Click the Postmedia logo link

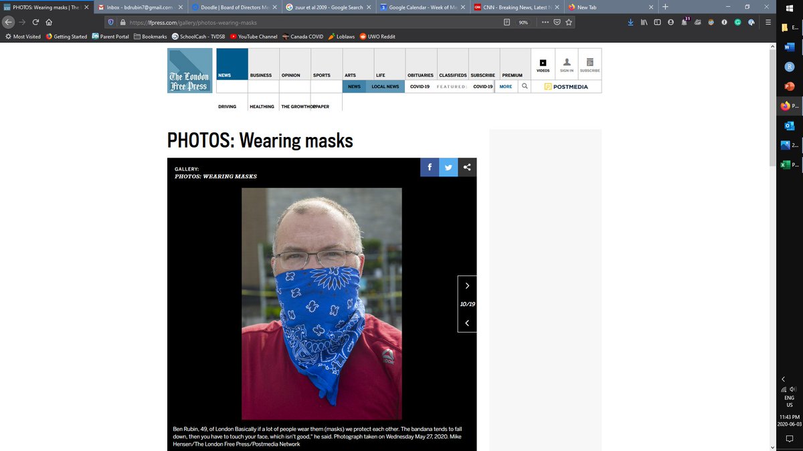566,87
